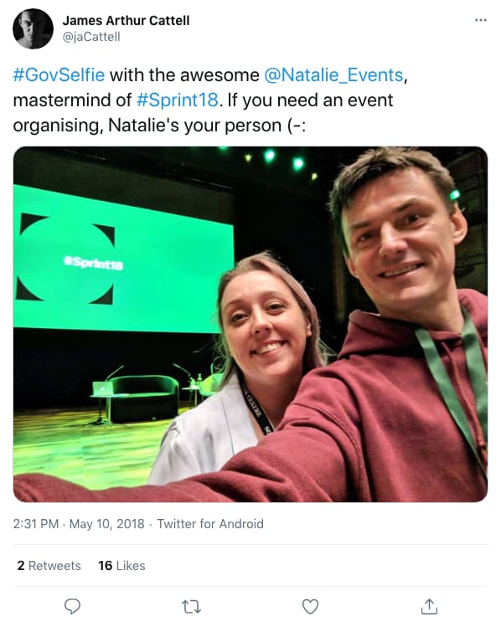501x627 pixels.
Task: Open the three-dot more options menu
Action: pos(481,20)
